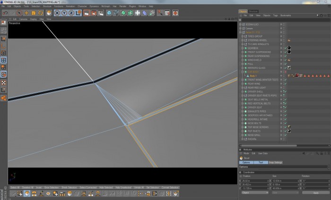
Task: Toggle the X-axis lock icon
Action: [x=57, y=13]
